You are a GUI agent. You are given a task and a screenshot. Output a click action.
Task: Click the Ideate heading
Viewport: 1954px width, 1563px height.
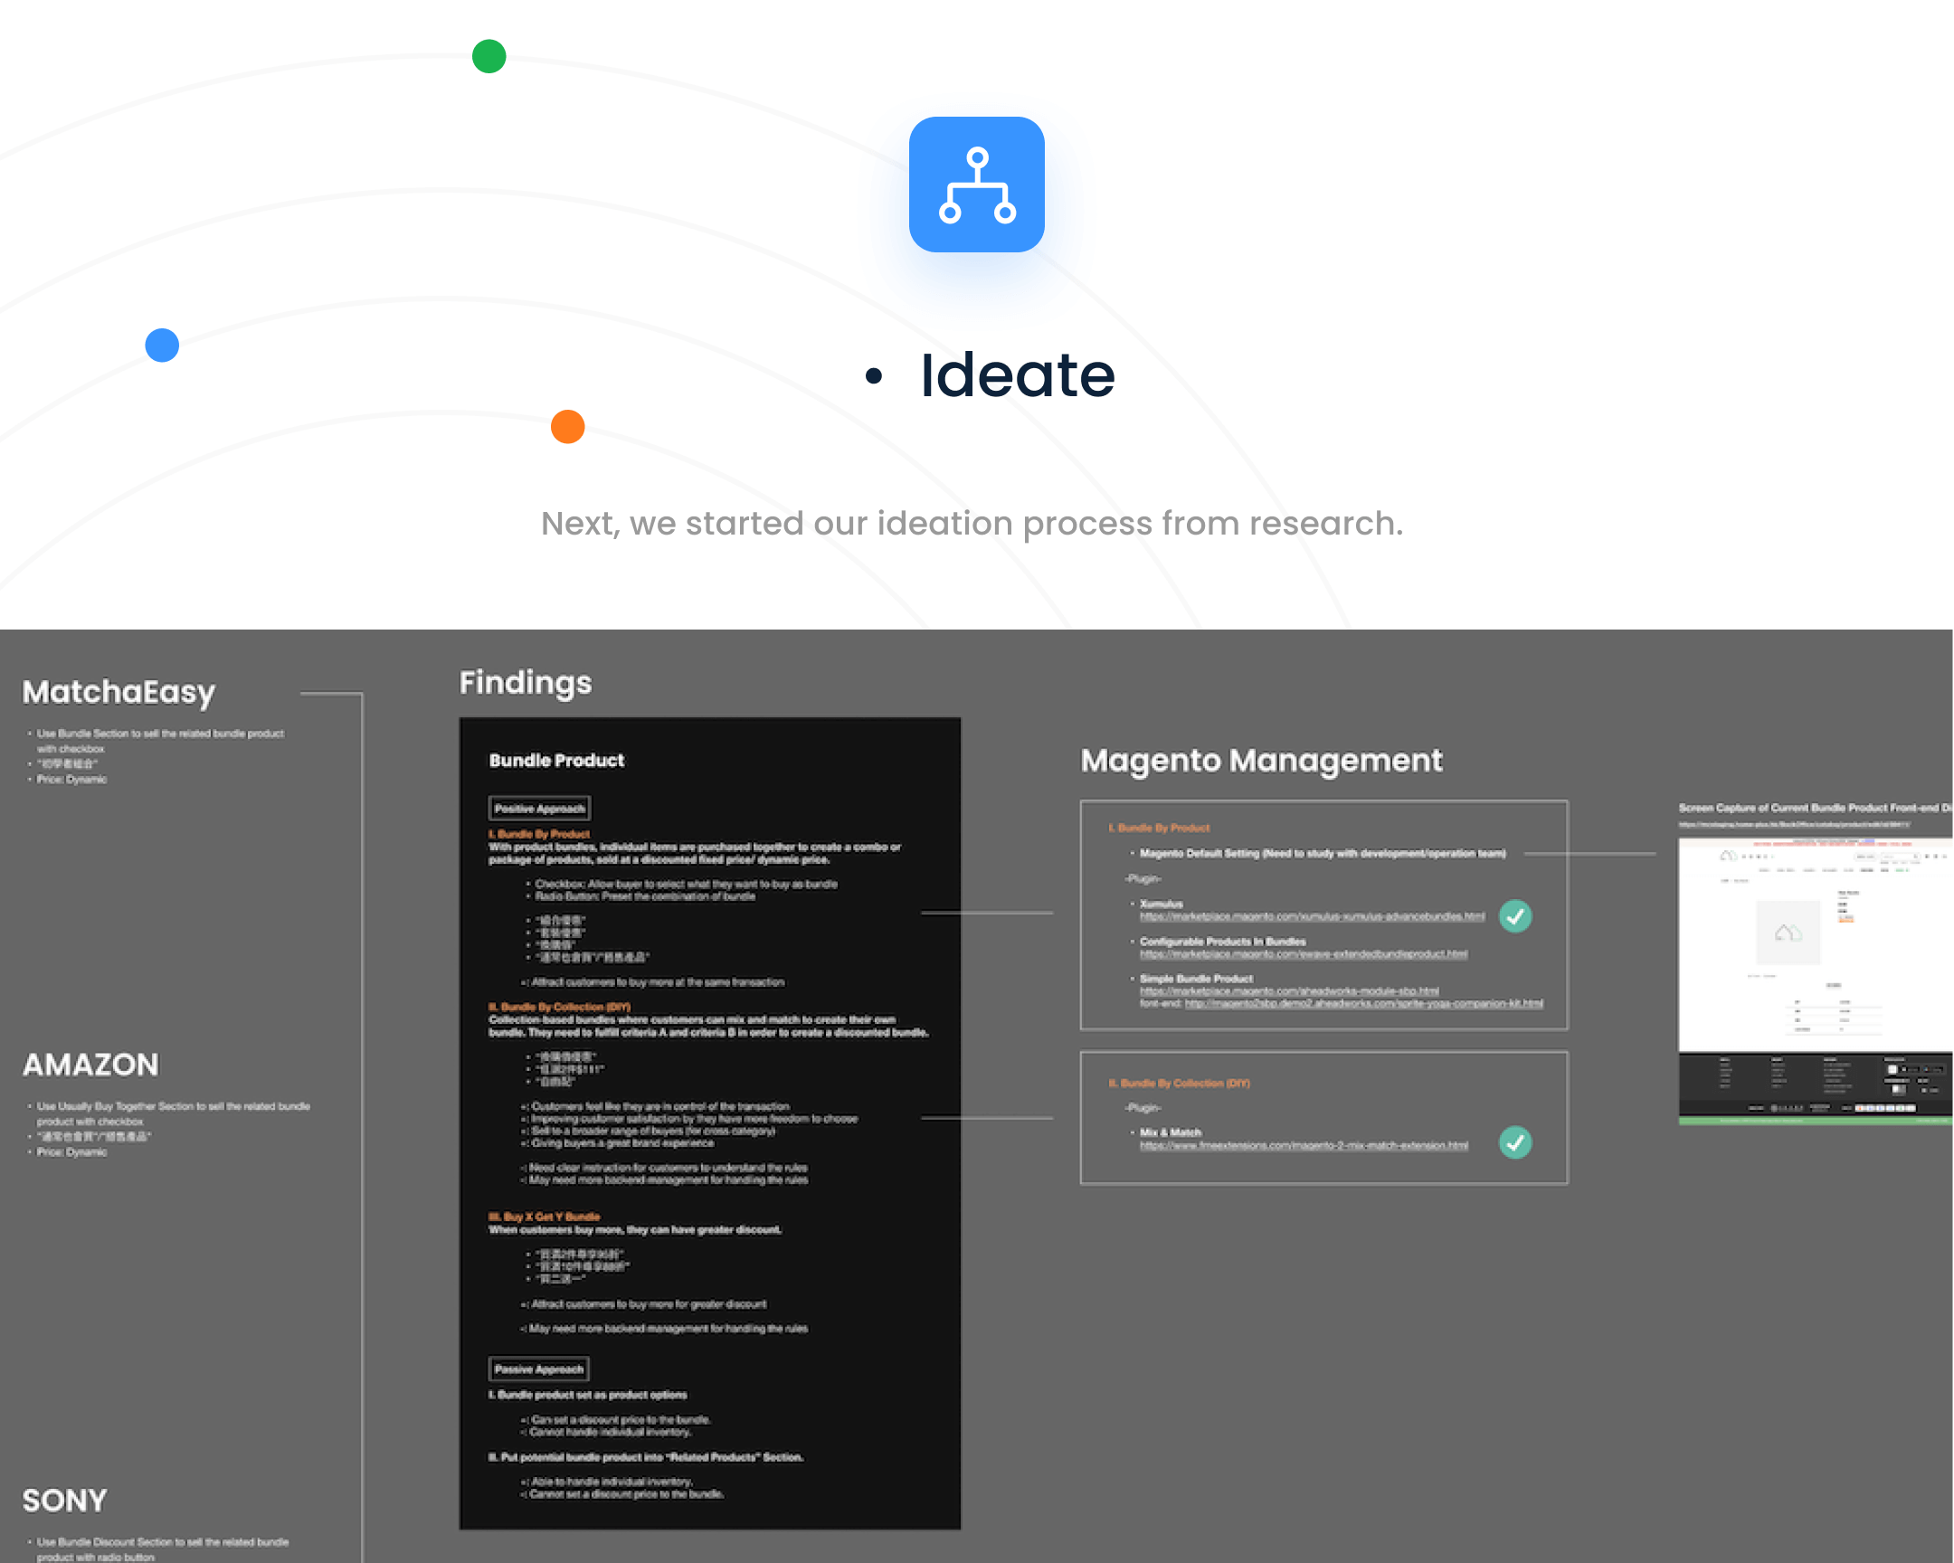pyautogui.click(x=1017, y=375)
